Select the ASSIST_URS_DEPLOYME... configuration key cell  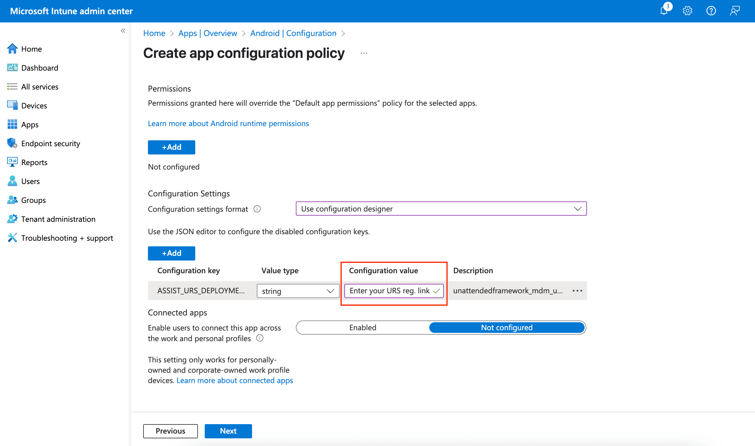[x=201, y=291]
